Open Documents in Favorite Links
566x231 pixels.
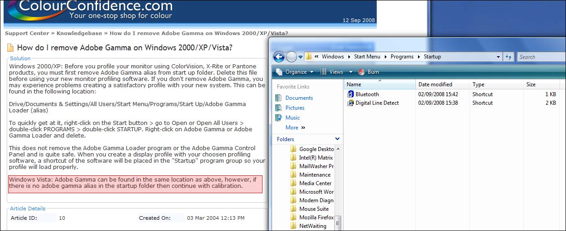click(299, 98)
